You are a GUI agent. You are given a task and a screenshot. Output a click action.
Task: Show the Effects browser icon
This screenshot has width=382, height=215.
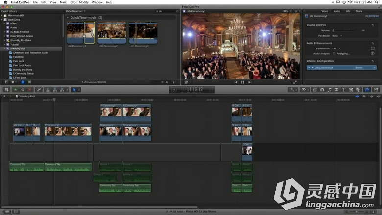point(315,90)
